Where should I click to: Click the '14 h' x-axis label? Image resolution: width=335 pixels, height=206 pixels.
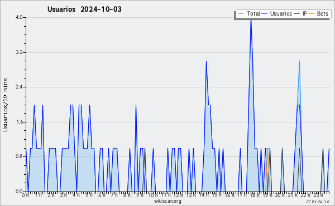point(204,195)
